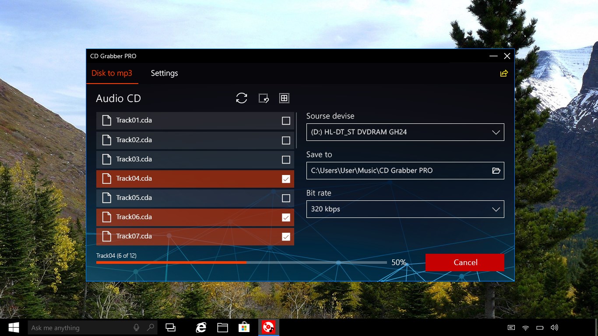Click the ripping progress bar

click(x=242, y=262)
